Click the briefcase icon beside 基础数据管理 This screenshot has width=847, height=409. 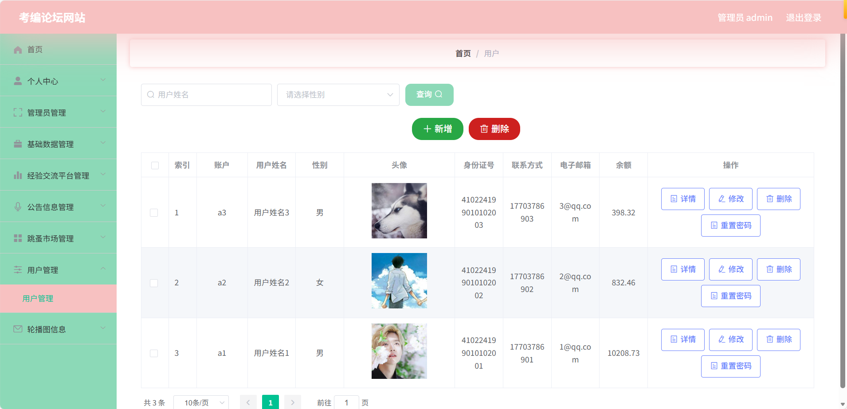click(18, 144)
